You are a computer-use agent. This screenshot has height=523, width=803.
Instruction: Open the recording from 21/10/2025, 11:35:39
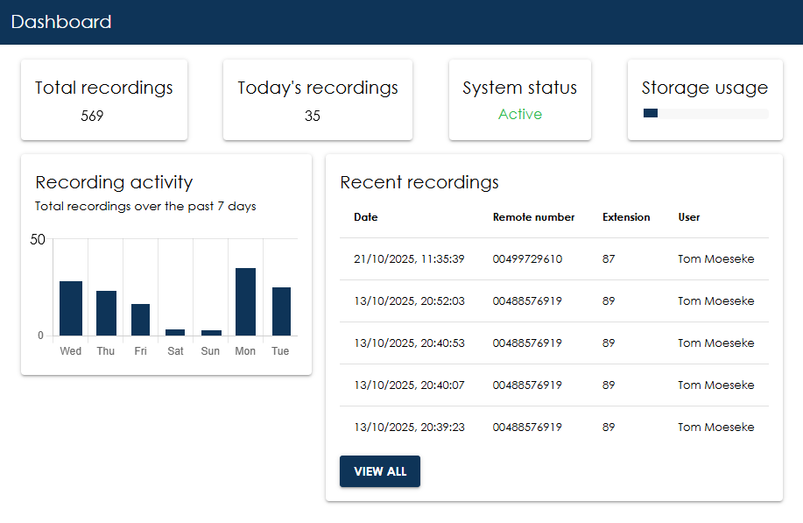409,259
